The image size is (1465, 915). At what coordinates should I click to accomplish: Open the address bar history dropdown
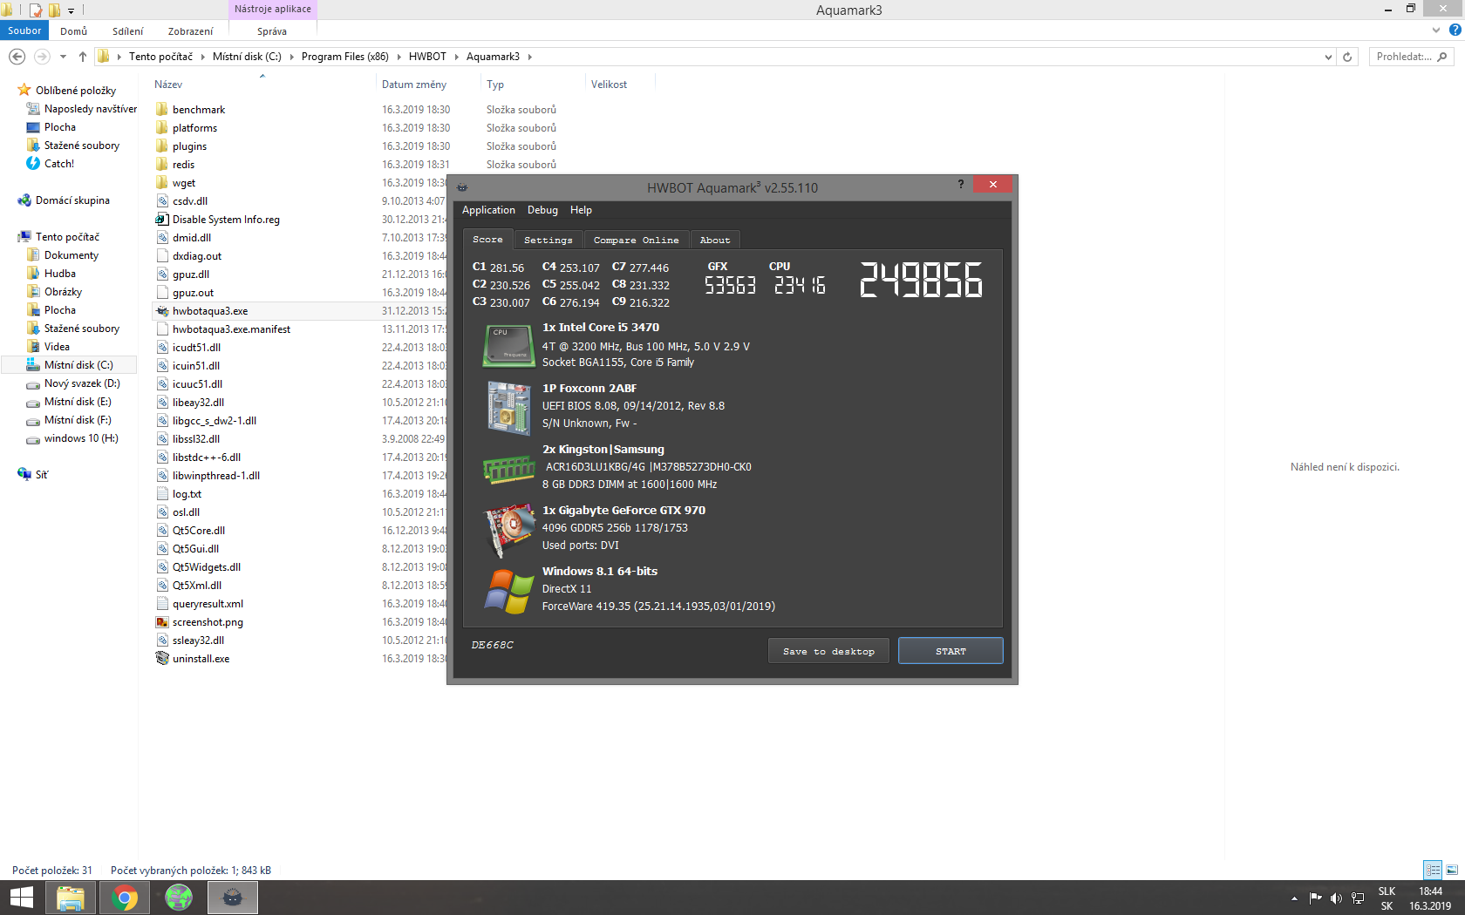[x=1328, y=57]
